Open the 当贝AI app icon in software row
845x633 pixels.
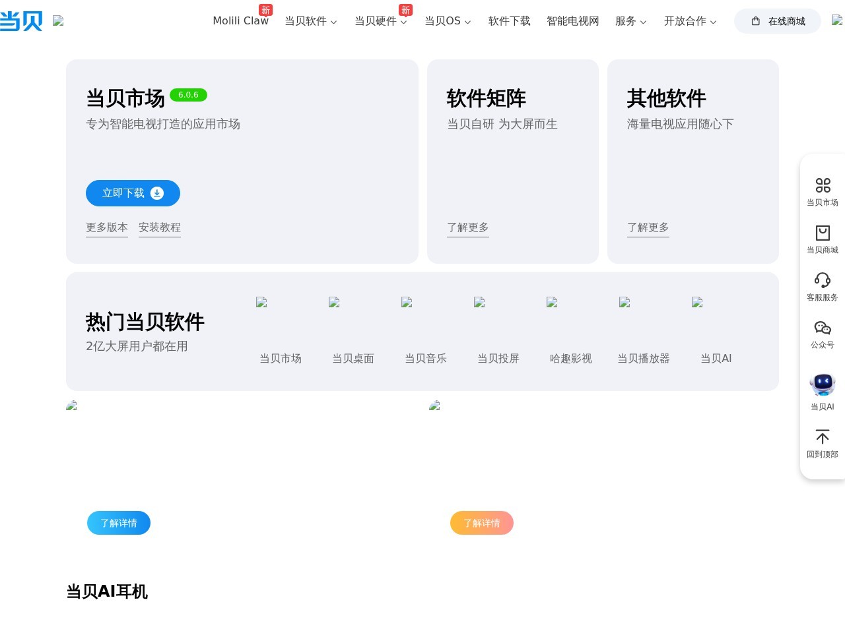click(x=697, y=302)
